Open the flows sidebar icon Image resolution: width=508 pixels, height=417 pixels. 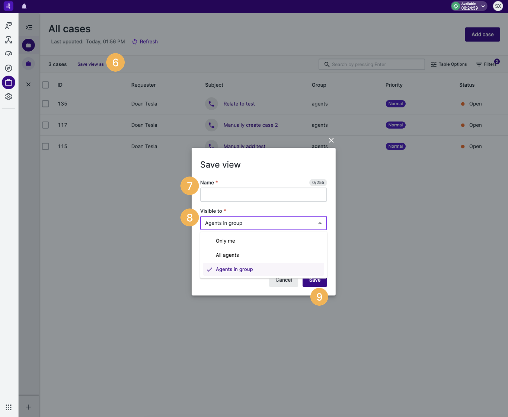pos(9,40)
